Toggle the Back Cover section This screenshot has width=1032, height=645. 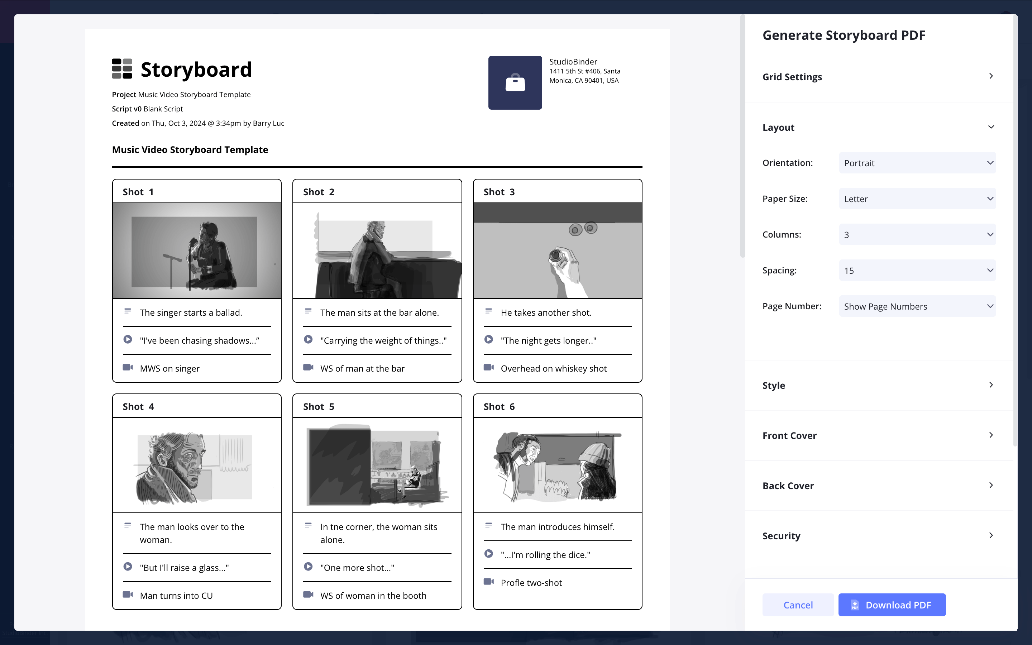coord(879,485)
